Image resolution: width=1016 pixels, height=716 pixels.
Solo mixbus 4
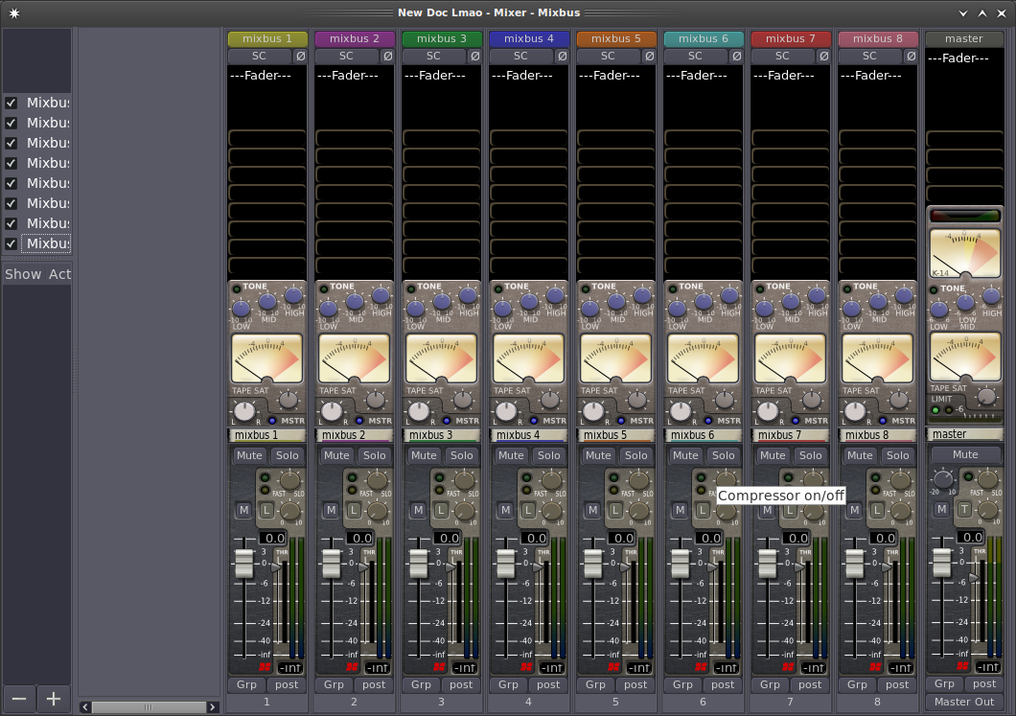548,455
